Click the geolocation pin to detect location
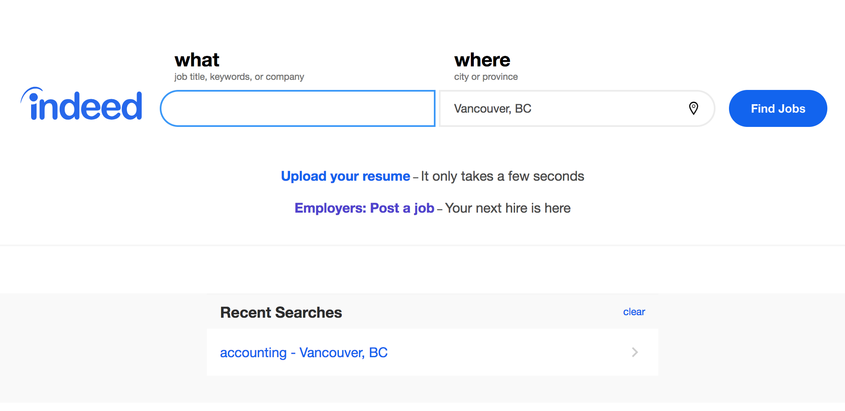The image size is (845, 411). 693,108
